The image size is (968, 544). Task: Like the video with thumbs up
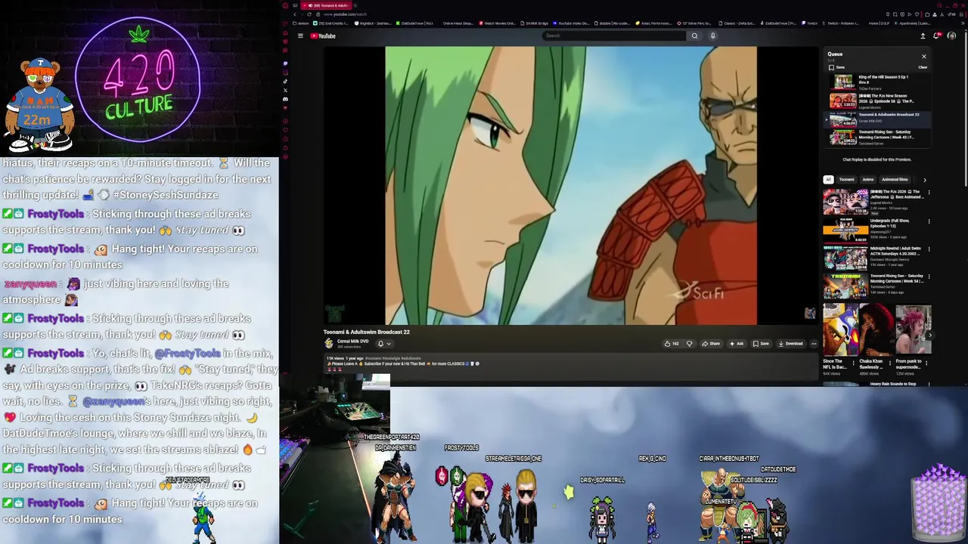point(671,344)
